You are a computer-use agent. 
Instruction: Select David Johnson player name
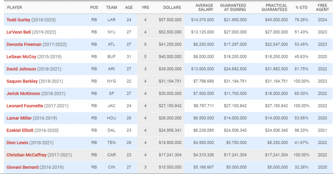coord(21,69)
